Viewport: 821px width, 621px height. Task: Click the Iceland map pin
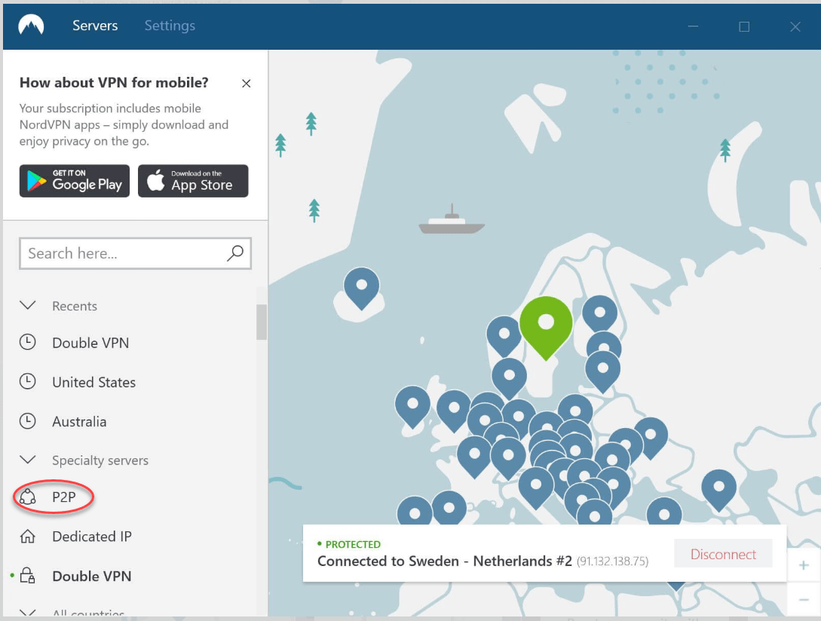pos(361,288)
